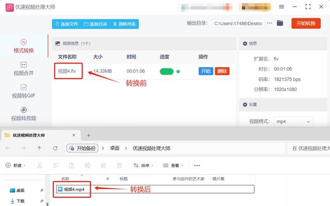Expand chevron after 桌面 breadcrumb
The image size is (330, 206).
pyautogui.click(x=126, y=148)
